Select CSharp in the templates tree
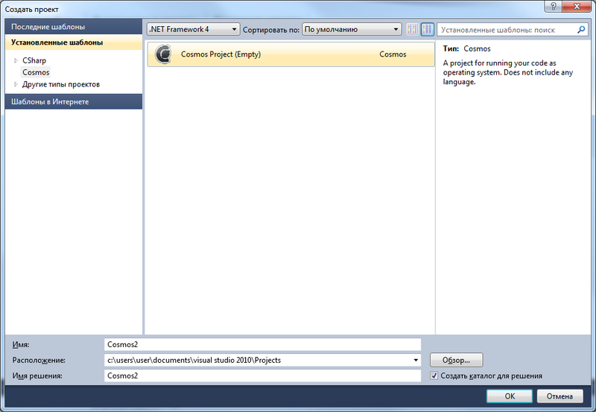 pyautogui.click(x=34, y=60)
